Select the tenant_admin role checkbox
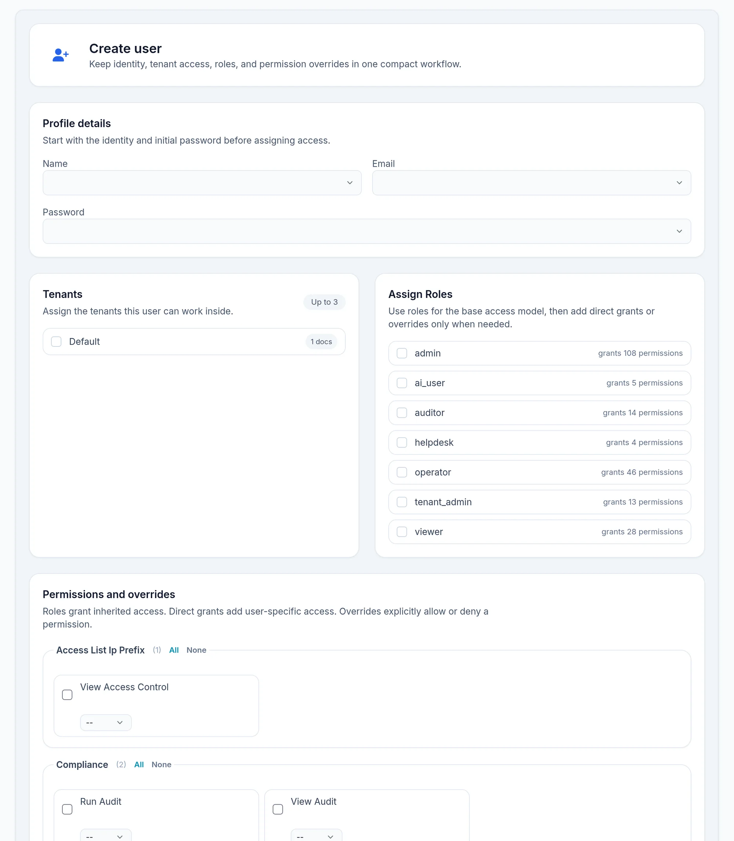 pyautogui.click(x=402, y=502)
